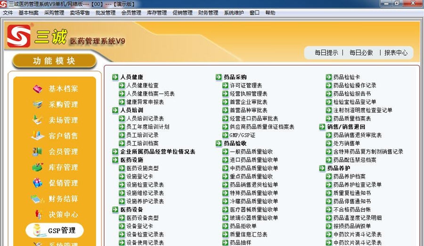Open 报损药品销毁单 entry

click(352, 226)
